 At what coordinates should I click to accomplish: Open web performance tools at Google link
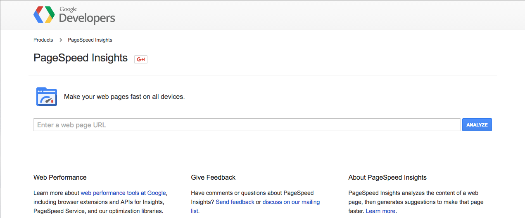point(123,192)
